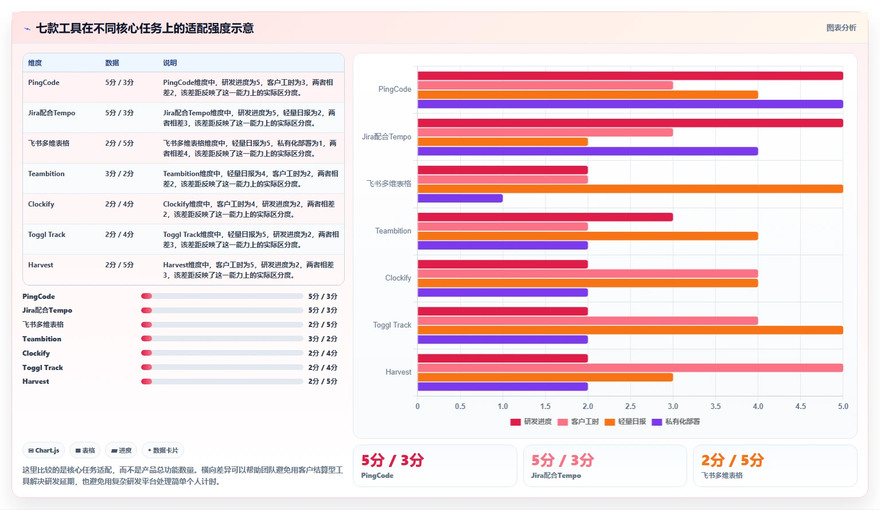Viewport: 880px width, 510px height.
Task: Open the Jira配合Tempo 5分 / 3分 summary card
Action: pyautogui.click(x=605, y=466)
